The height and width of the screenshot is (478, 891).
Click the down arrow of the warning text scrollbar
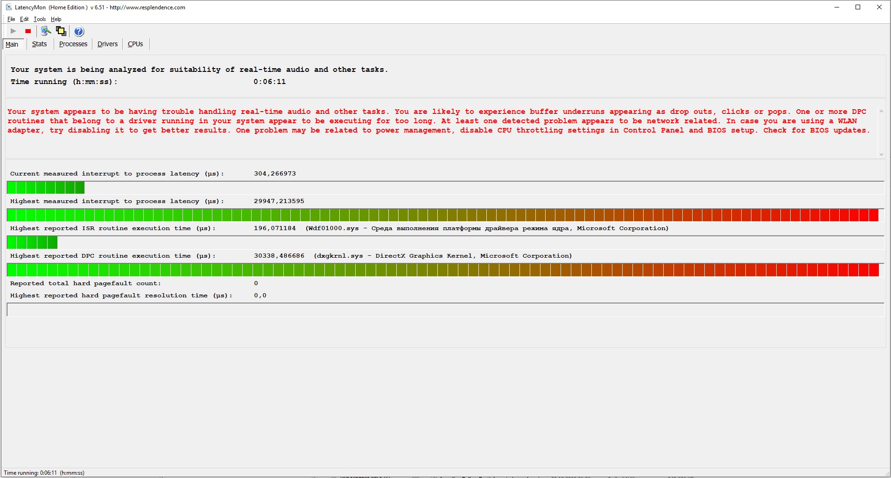881,154
